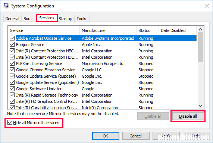Click Apple Inc. manufacturer cell
213x143 pixels.
click(x=91, y=45)
